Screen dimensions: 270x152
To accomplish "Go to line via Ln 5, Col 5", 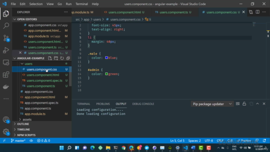I will pyautogui.click(x=177, y=141).
